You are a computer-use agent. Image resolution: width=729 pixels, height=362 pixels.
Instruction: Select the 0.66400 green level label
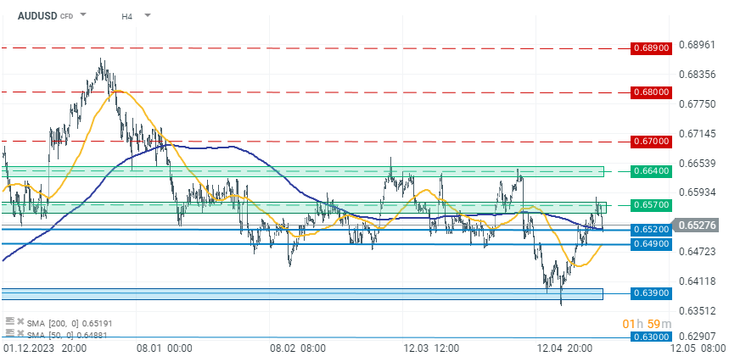[652, 171]
